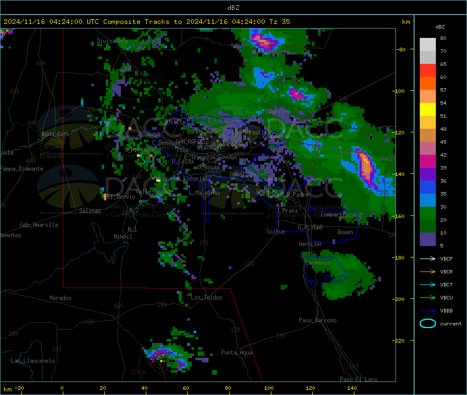Click the 'Paso_El_Loro' map label
Image resolution: width=467 pixels, height=395 pixels.
359,379
